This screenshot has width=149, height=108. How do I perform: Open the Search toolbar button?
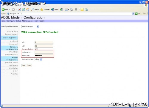(x=35, y=10)
